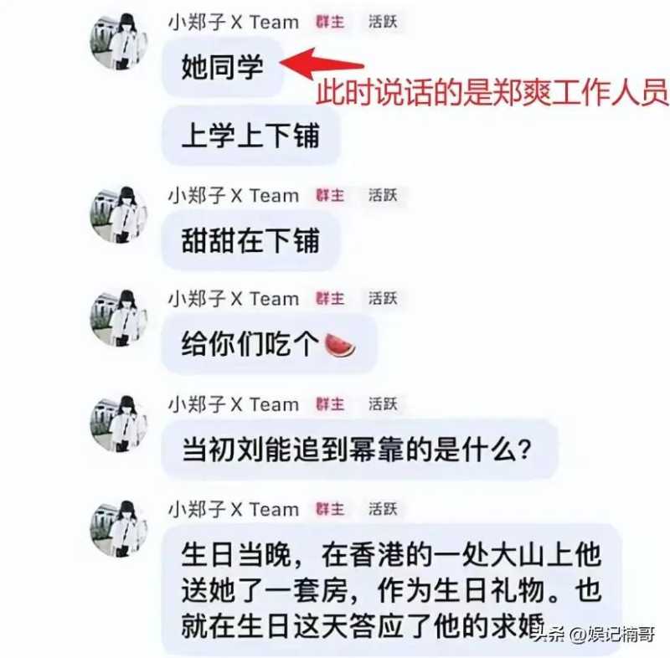Click the 活跃 badge in first message header
The height and width of the screenshot is (658, 670).
pos(383,22)
